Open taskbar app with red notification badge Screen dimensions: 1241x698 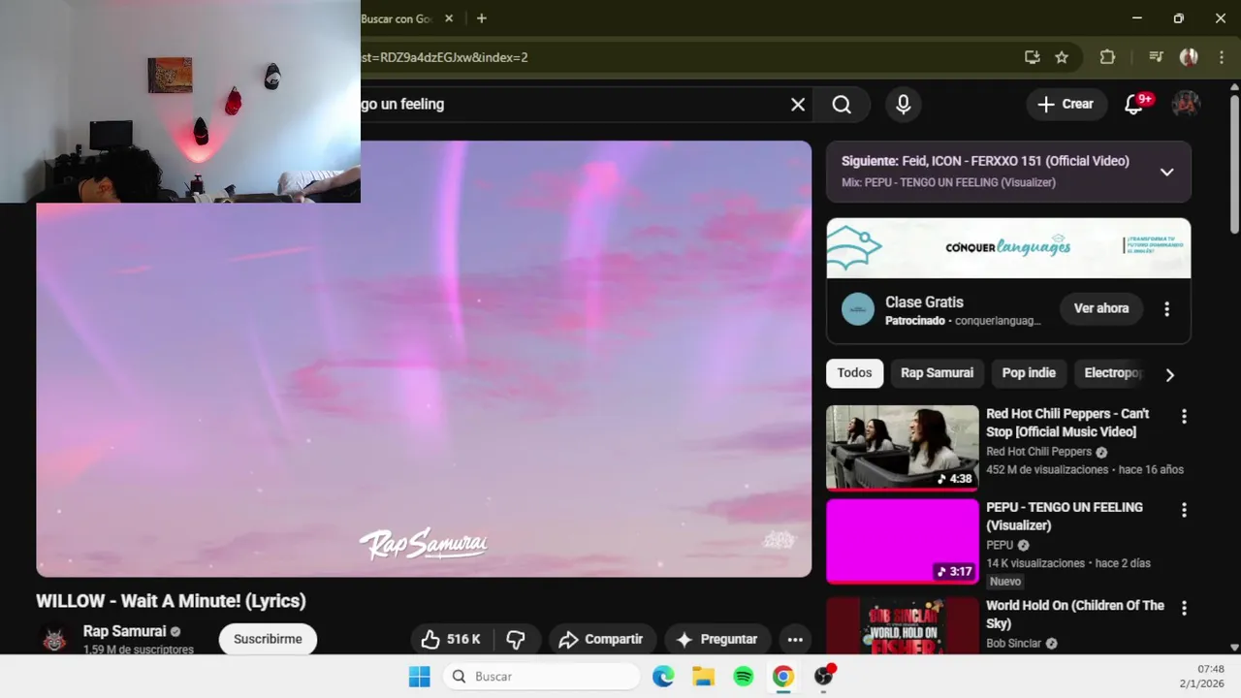(824, 677)
